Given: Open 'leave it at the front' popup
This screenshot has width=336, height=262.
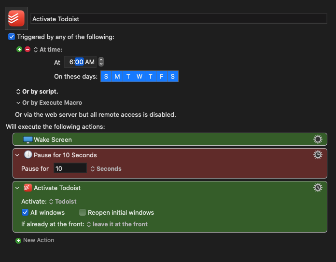Looking at the screenshot, I should pyautogui.click(x=117, y=224).
